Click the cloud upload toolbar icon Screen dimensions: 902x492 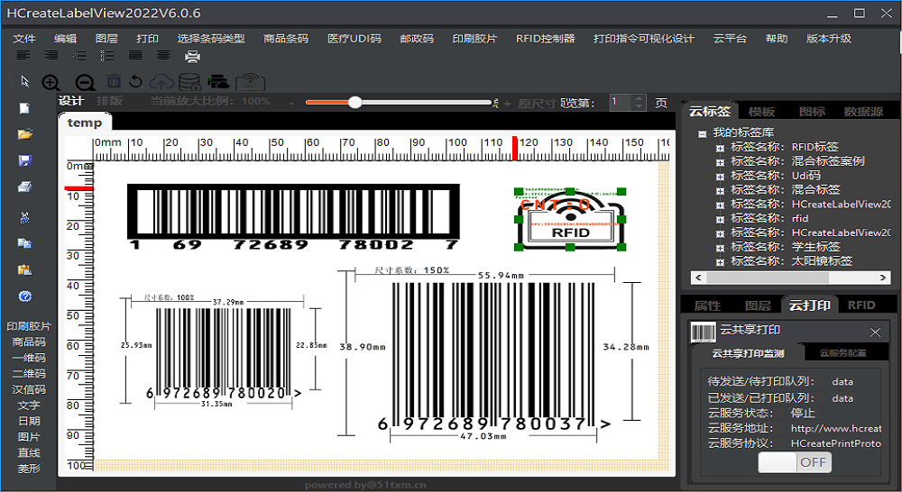(x=161, y=82)
